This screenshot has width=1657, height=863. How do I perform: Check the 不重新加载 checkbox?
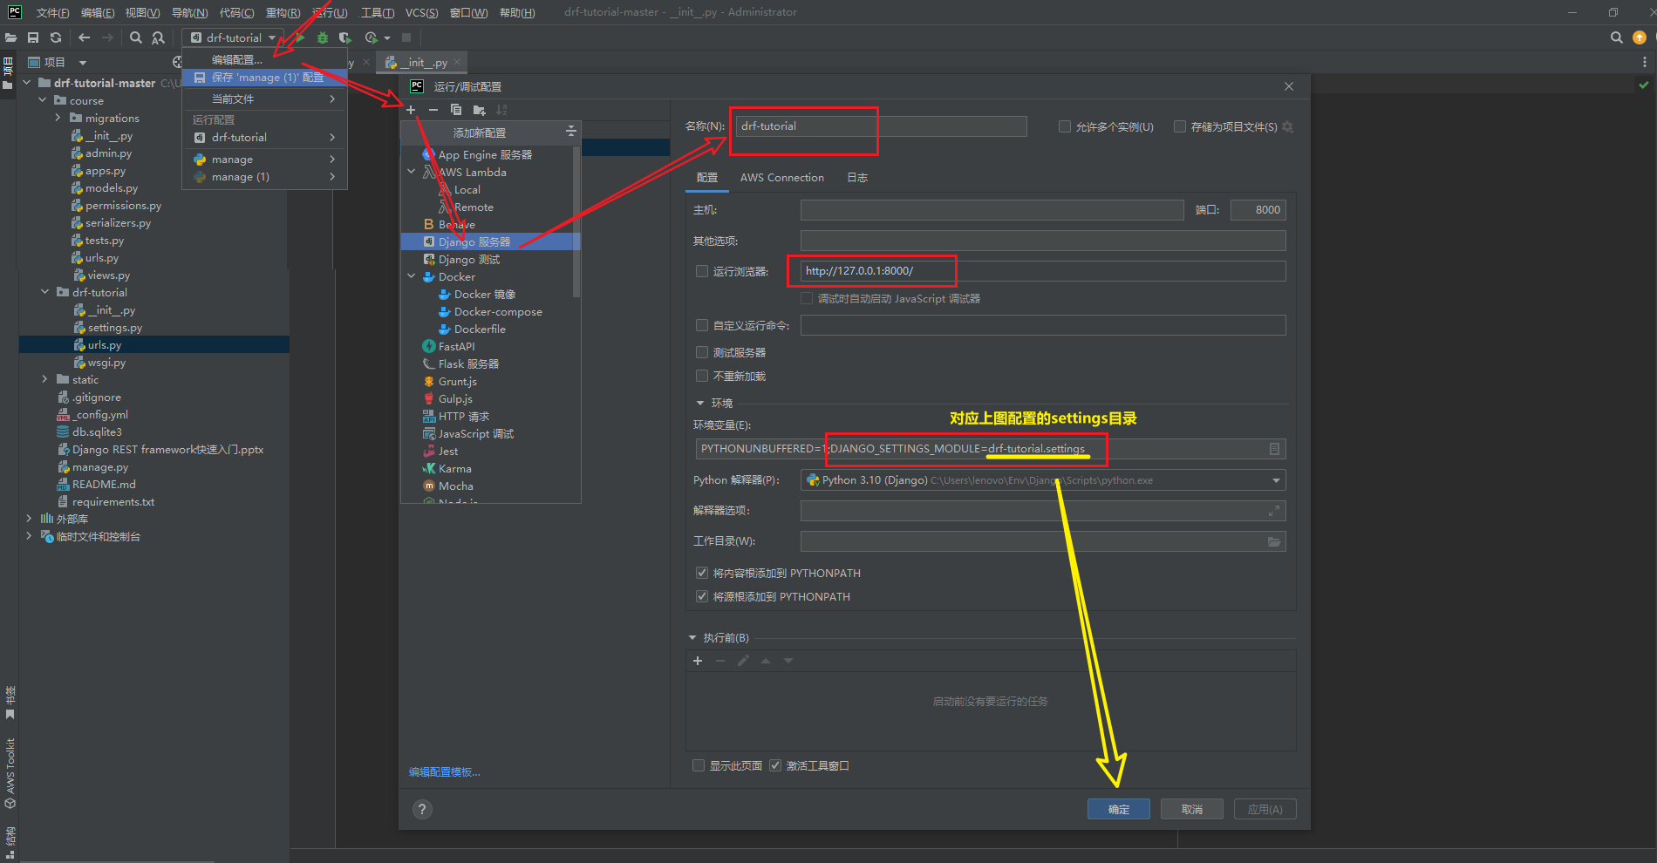tap(702, 376)
